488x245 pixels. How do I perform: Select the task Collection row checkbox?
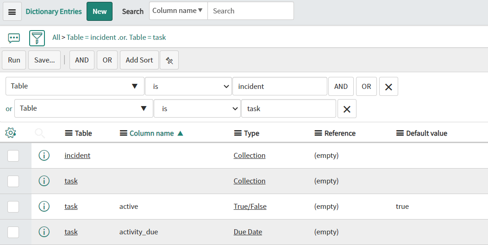tap(13, 181)
